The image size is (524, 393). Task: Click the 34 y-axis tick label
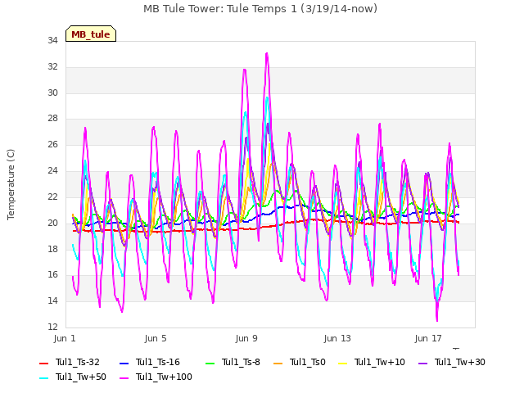pos(52,40)
